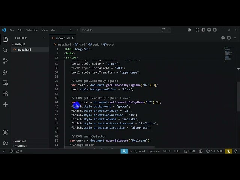This screenshot has width=240, height=180.
Task: Open the chat dropdown chevron in title bar
Action: pyautogui.click(x=169, y=30)
